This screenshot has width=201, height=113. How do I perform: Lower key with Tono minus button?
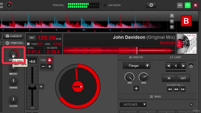point(43,67)
